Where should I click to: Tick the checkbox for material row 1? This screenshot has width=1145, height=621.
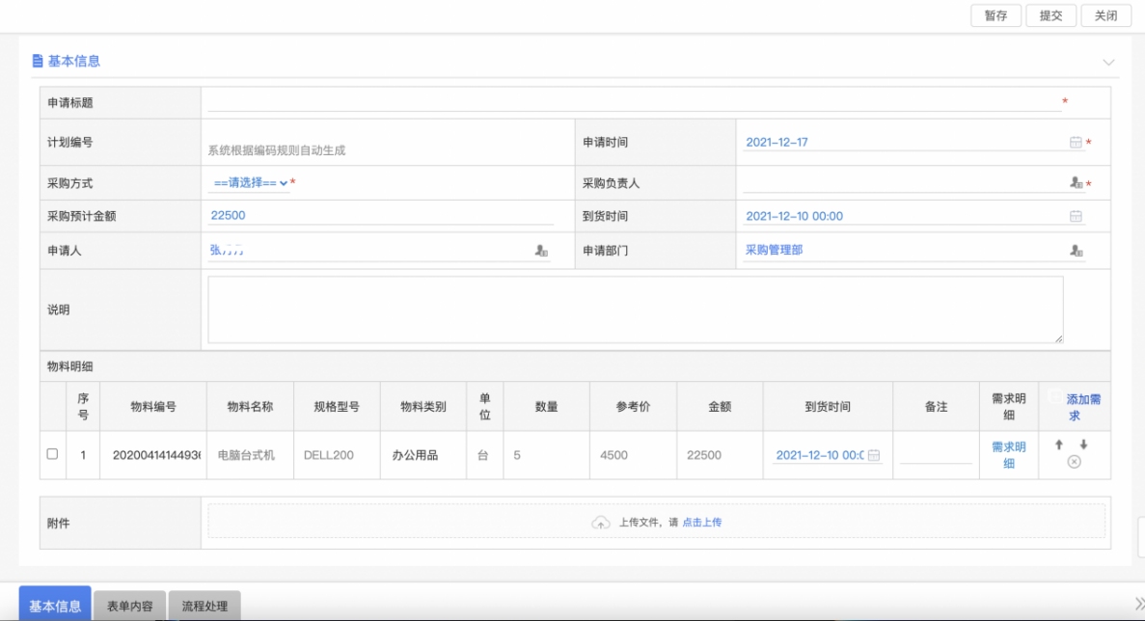(x=53, y=454)
